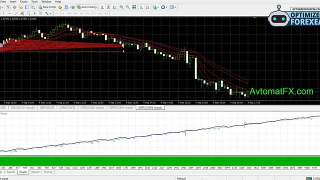Open the Tools menu

(34, 1)
